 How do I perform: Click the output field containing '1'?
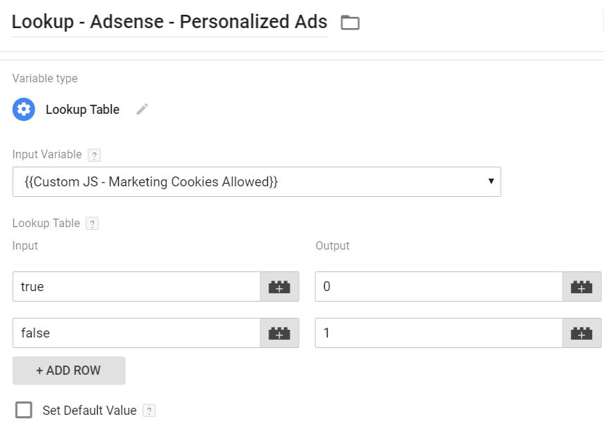pyautogui.click(x=439, y=333)
